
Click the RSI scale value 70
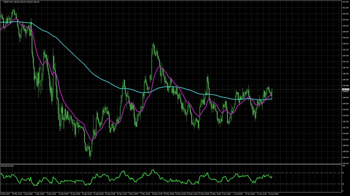click(x=343, y=173)
